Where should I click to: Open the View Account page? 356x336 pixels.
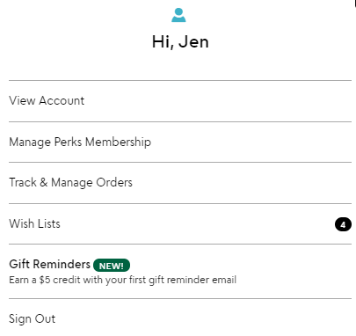(x=180, y=101)
